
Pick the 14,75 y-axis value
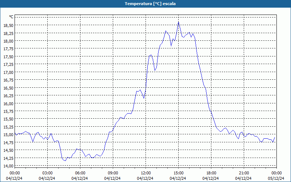(x=8, y=142)
